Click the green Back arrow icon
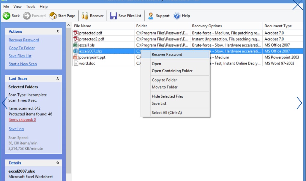 coord(6,16)
